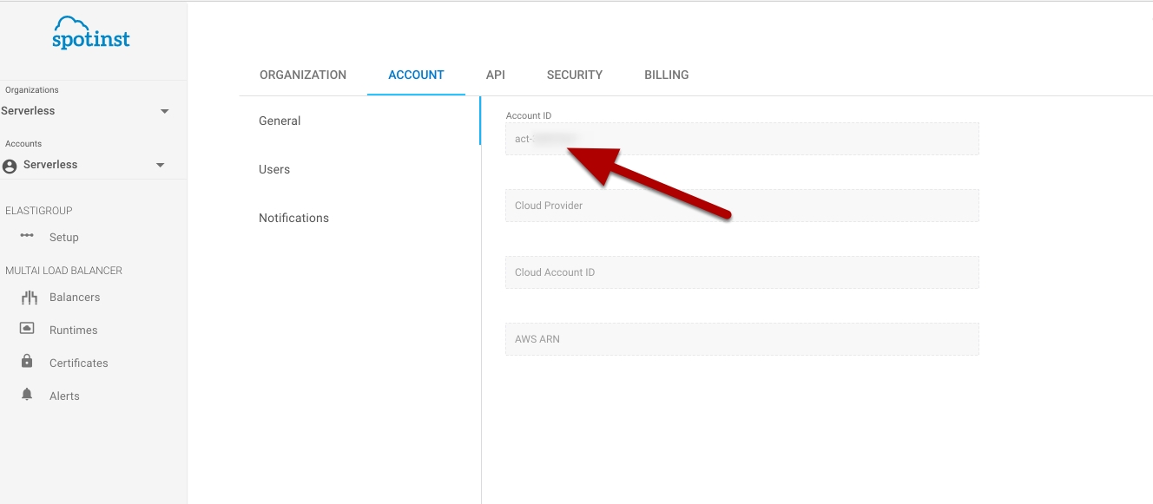1153x504 pixels.
Task: Click the Alerts bell icon
Action: [27, 395]
